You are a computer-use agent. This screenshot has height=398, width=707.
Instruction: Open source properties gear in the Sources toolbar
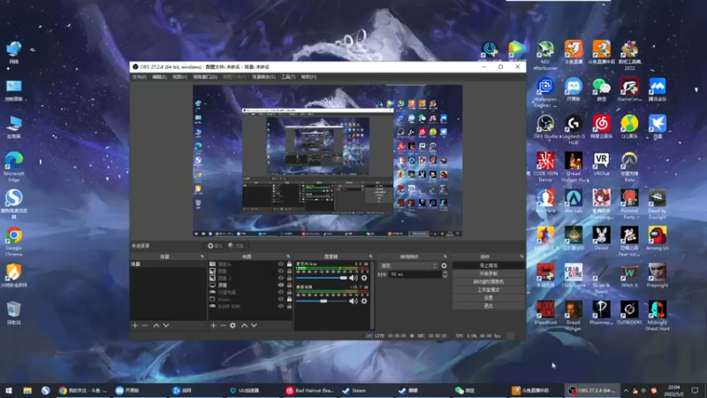click(232, 325)
